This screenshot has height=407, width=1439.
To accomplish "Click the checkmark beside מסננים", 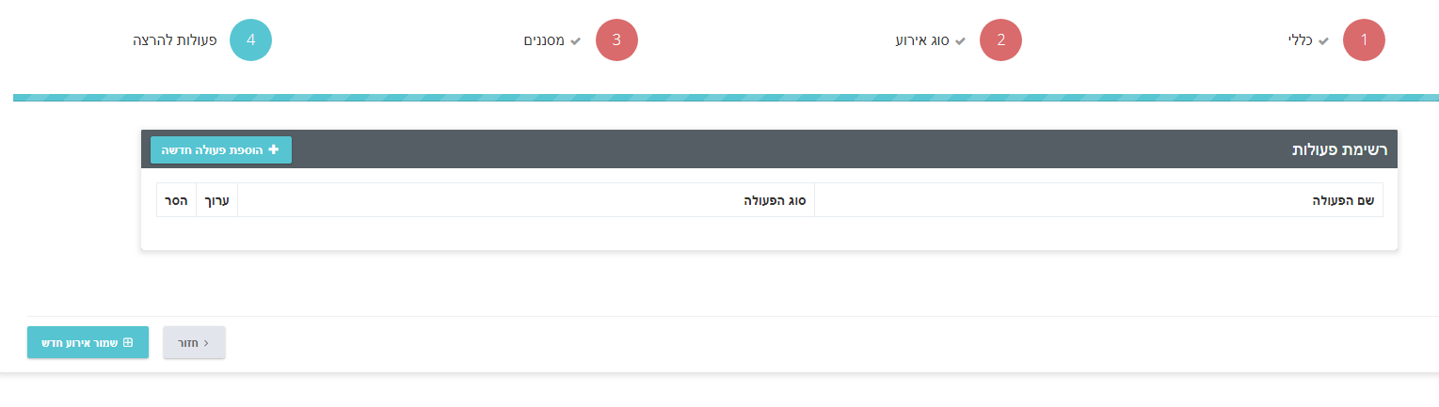I will pos(576,41).
